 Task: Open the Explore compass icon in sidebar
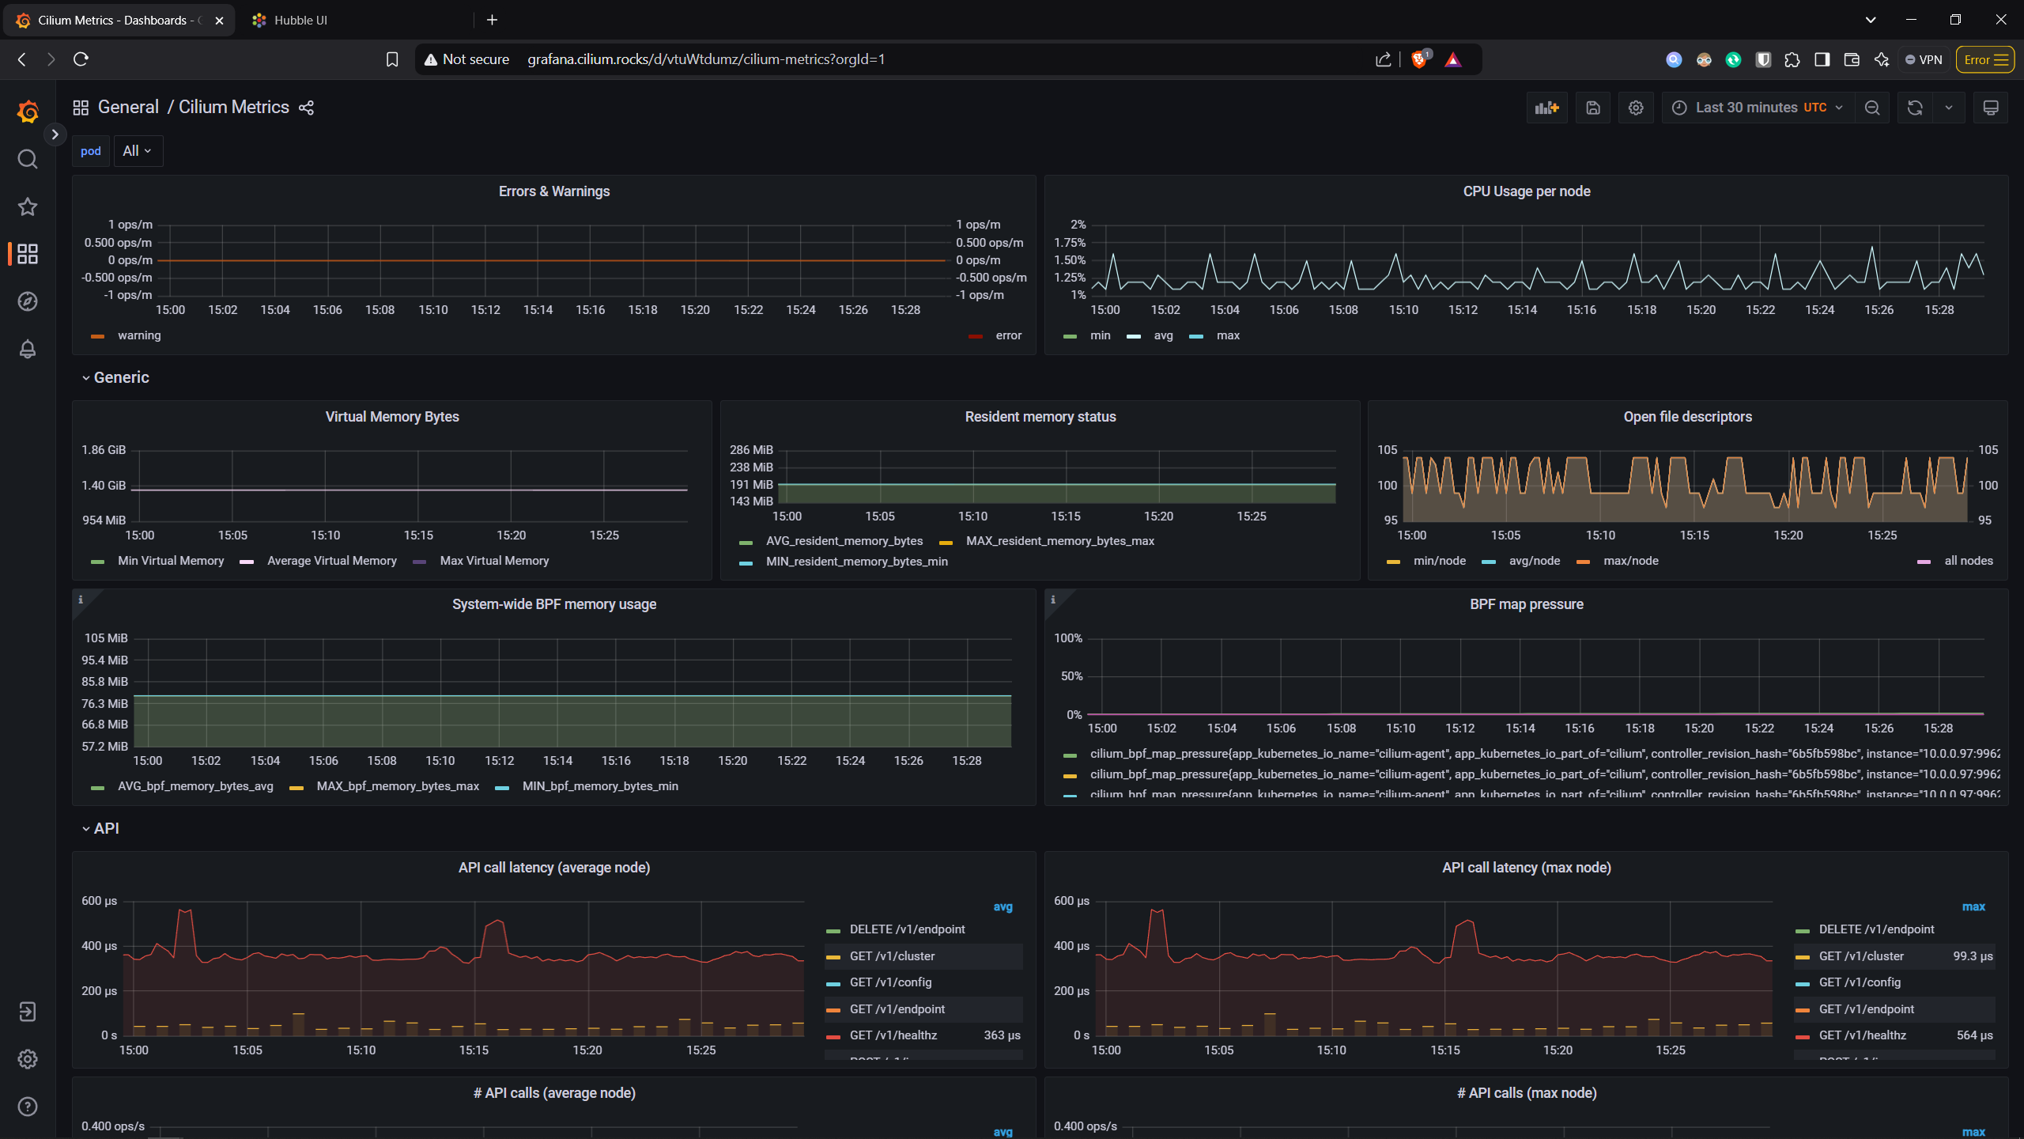click(28, 301)
